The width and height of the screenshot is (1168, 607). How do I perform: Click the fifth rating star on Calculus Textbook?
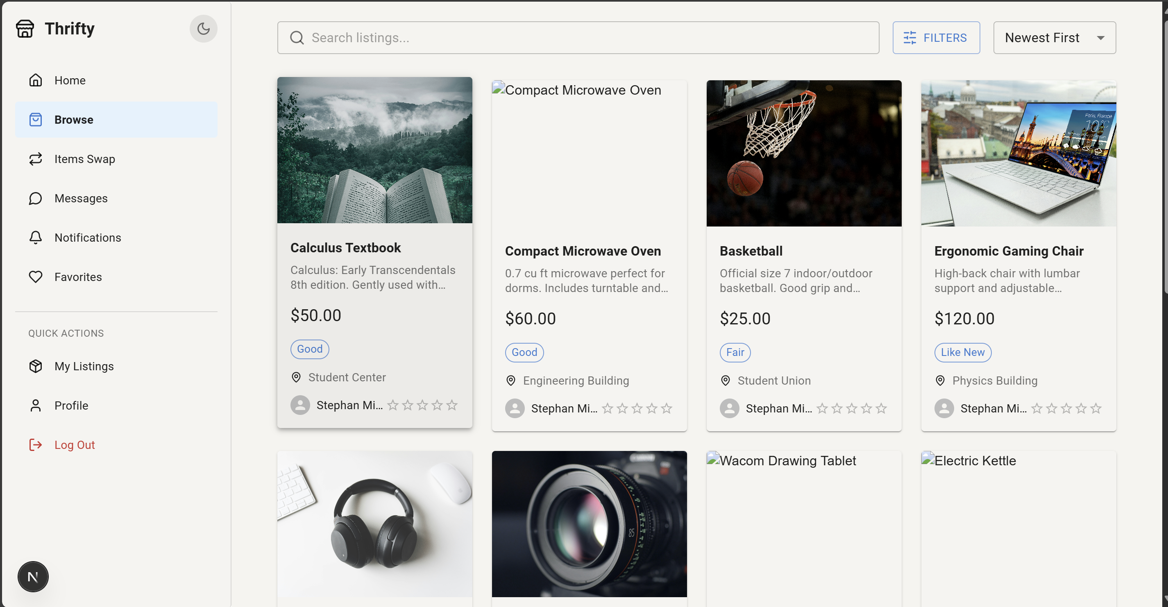point(451,405)
